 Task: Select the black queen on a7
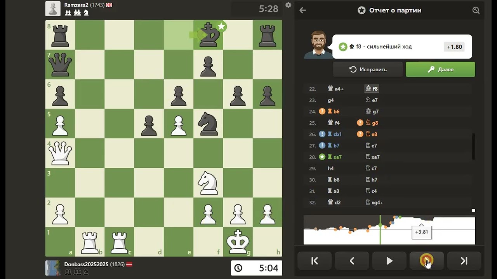click(x=60, y=64)
